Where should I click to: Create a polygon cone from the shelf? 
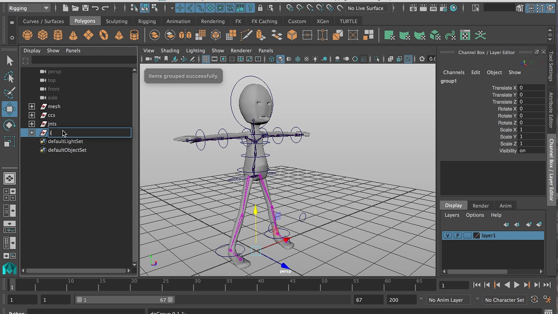click(73, 35)
